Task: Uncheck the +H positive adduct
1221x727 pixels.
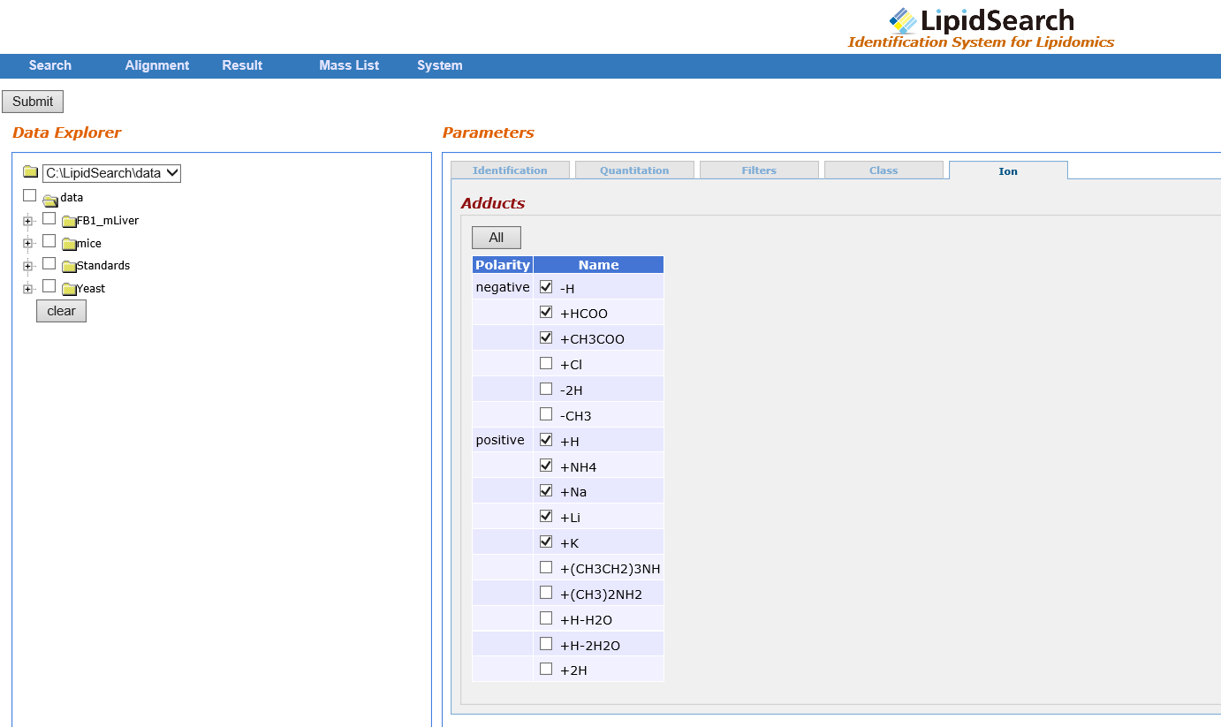Action: tap(546, 441)
